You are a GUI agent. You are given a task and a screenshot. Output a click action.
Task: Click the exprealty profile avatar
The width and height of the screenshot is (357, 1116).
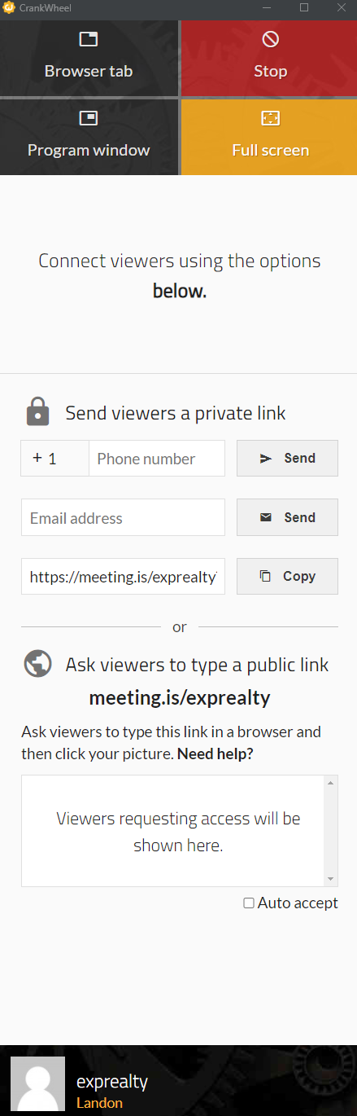click(37, 1084)
